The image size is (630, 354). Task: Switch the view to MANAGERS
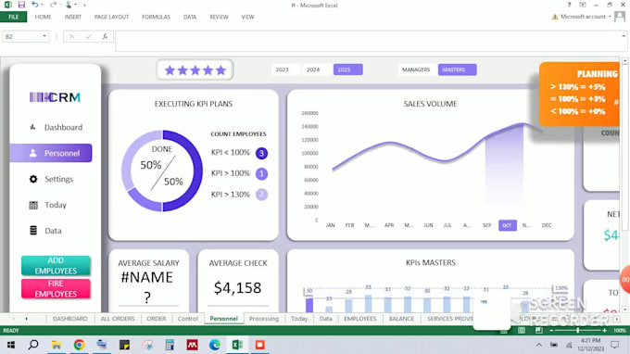point(416,70)
